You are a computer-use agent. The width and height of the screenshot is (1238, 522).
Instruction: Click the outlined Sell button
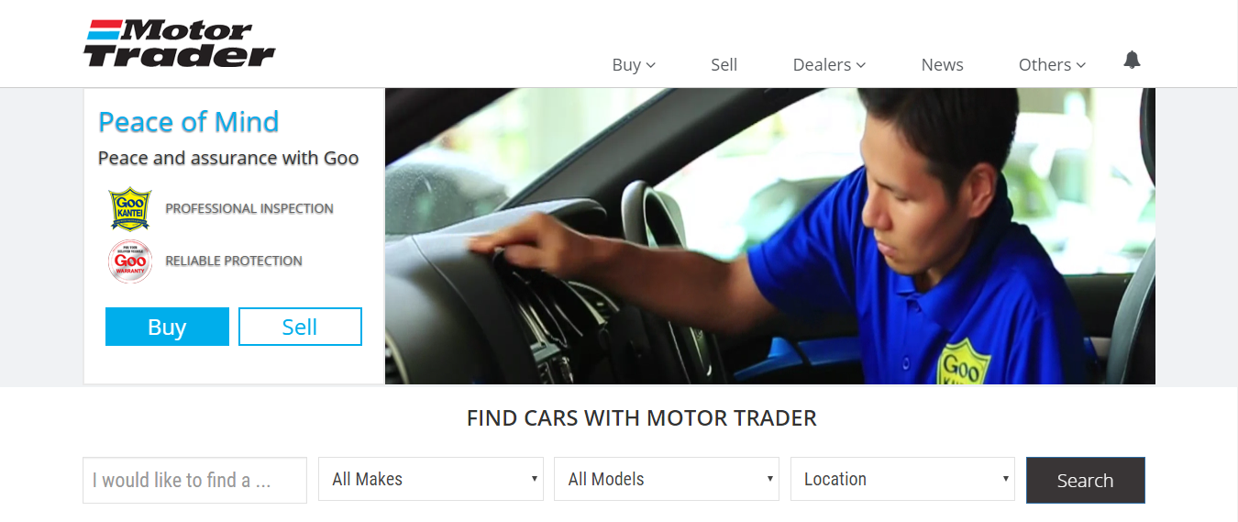300,327
